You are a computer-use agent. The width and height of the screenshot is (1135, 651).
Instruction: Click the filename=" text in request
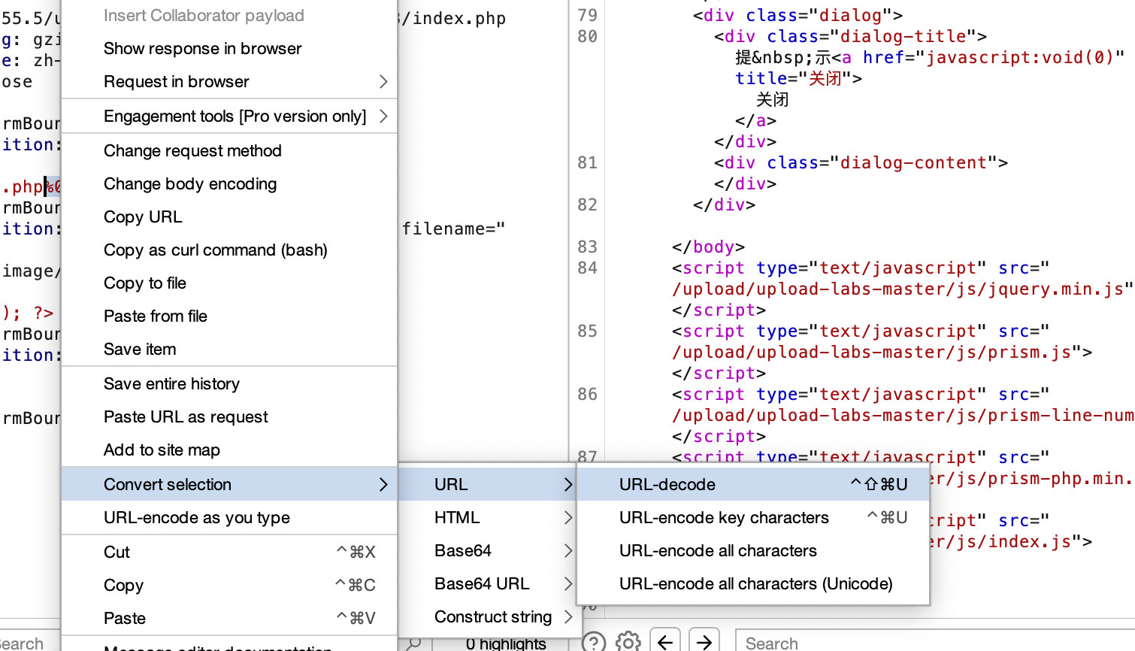pyautogui.click(x=453, y=229)
